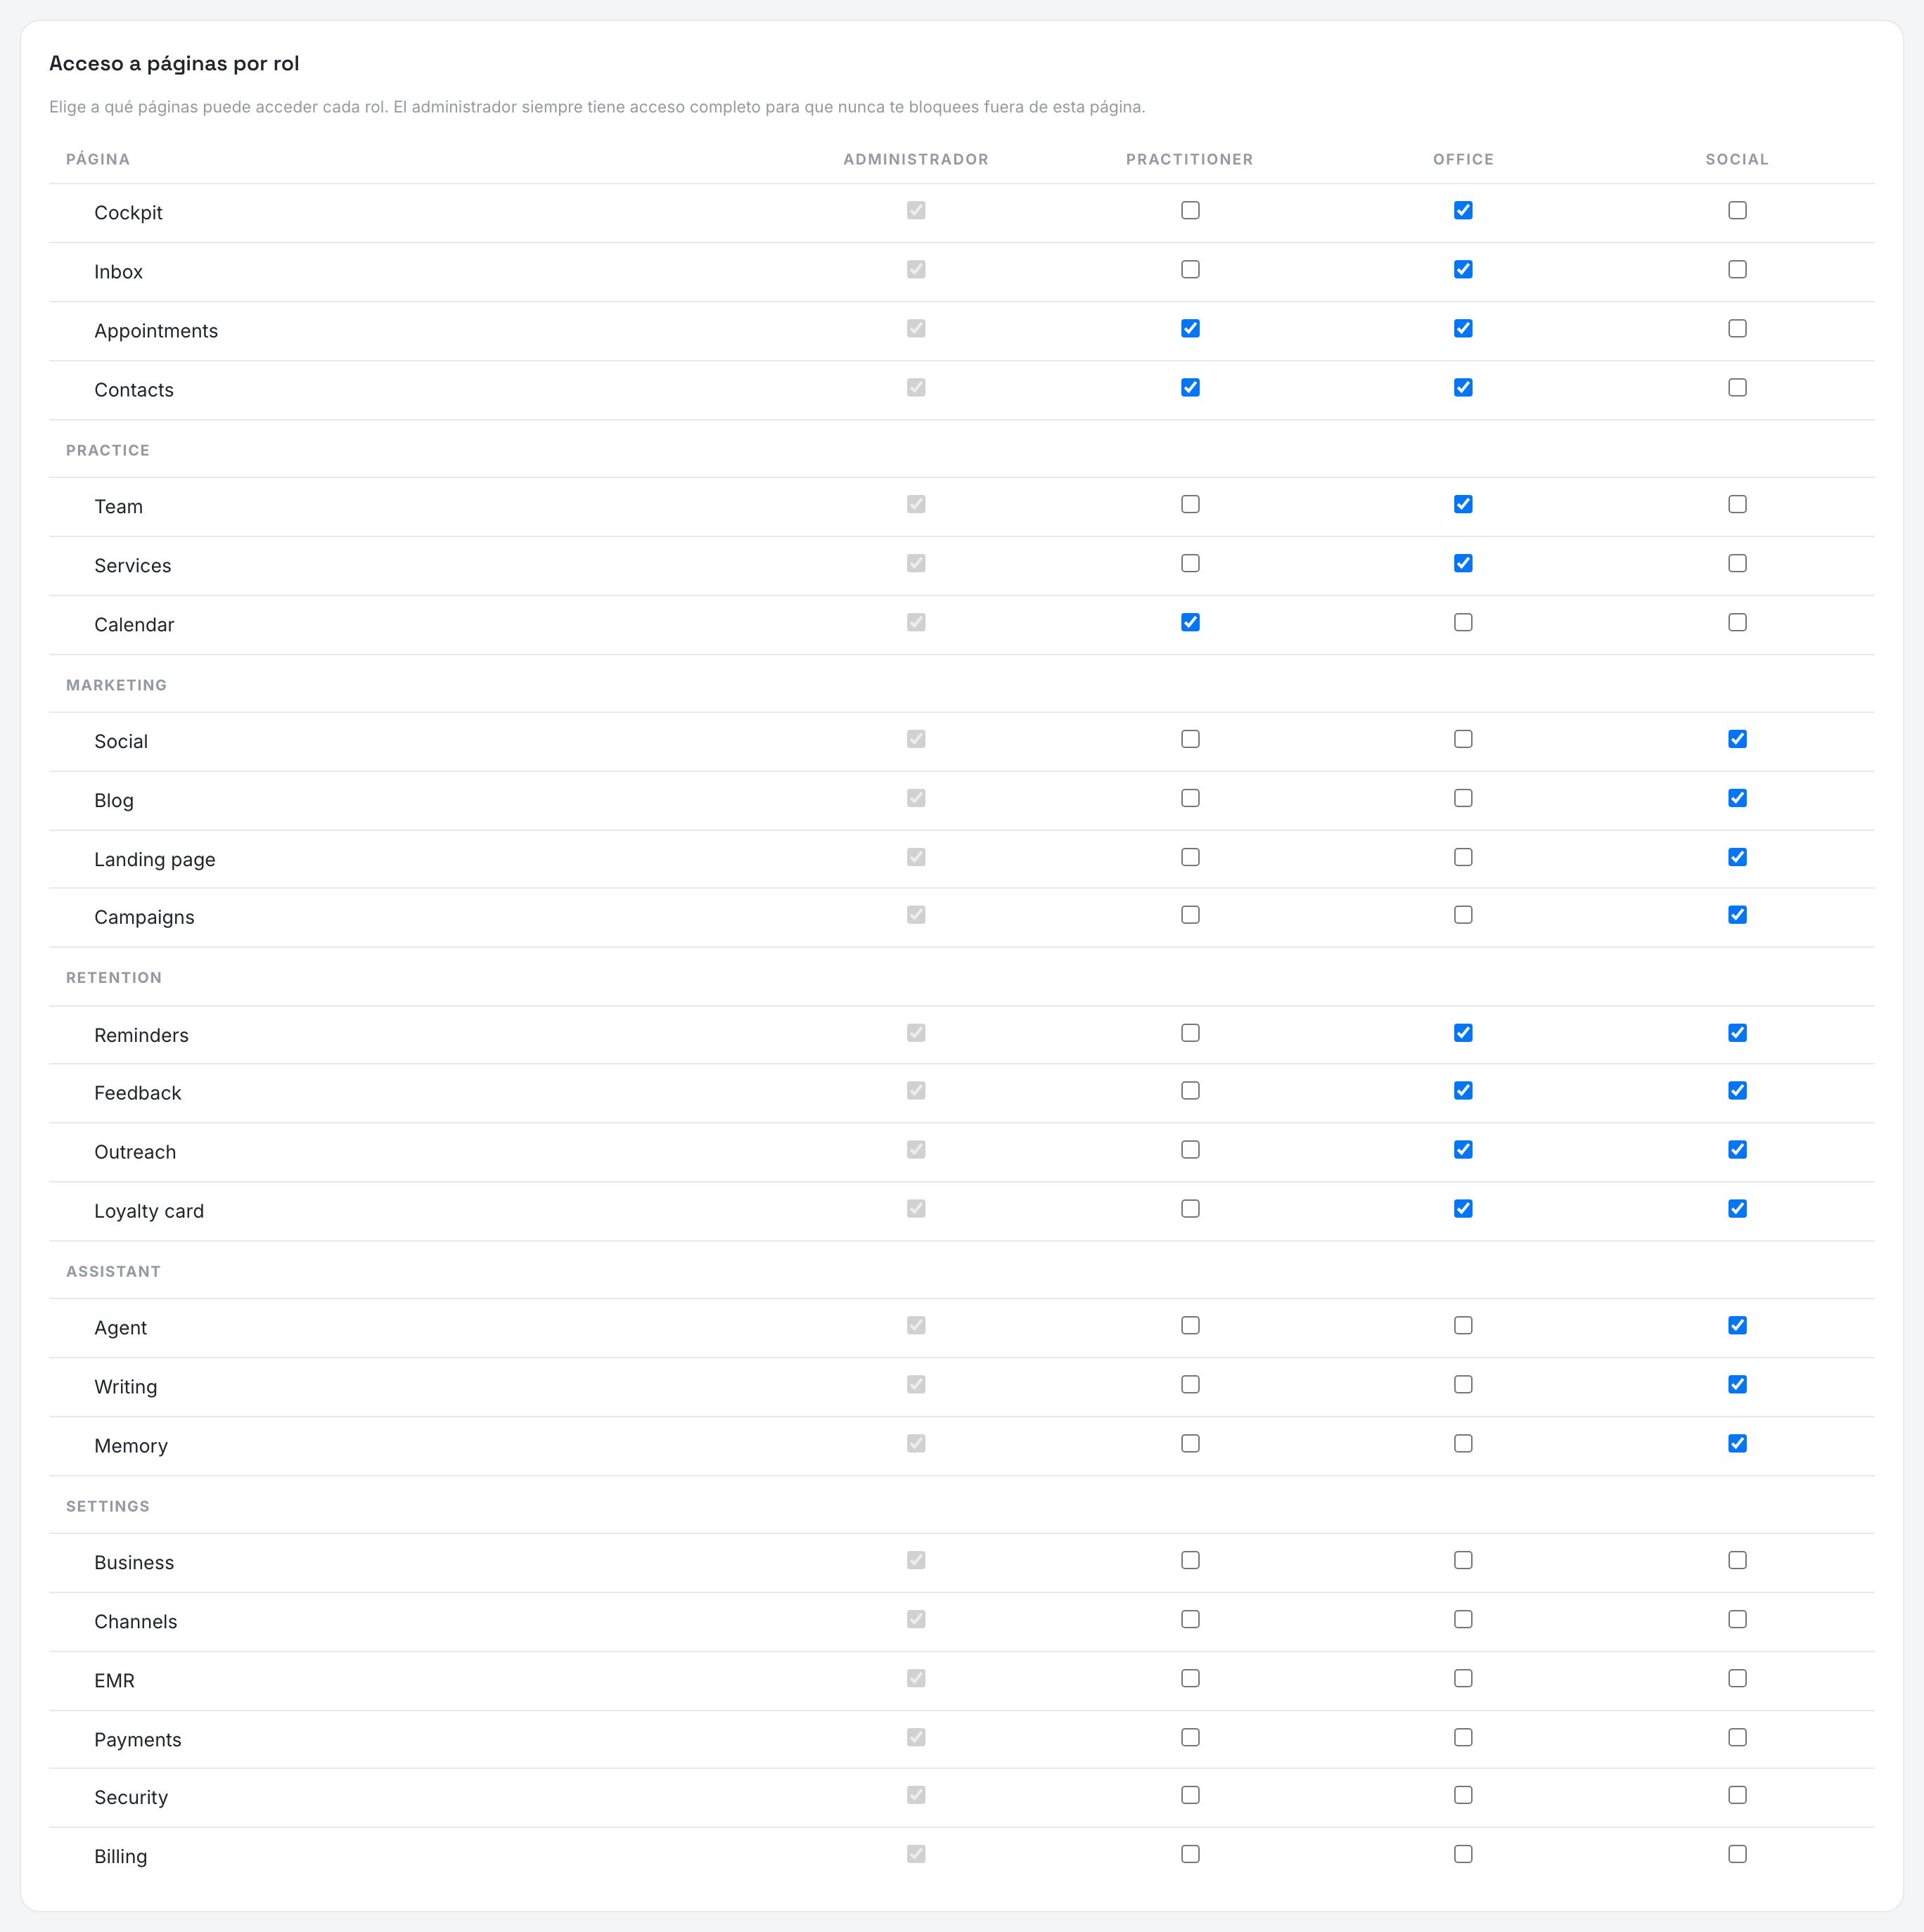
Task: Enable Outreach for Practitioner role
Action: (x=1190, y=1150)
